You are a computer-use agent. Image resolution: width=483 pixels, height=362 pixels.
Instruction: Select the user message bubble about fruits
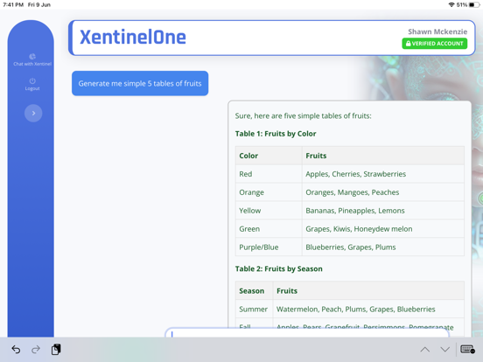click(x=140, y=83)
